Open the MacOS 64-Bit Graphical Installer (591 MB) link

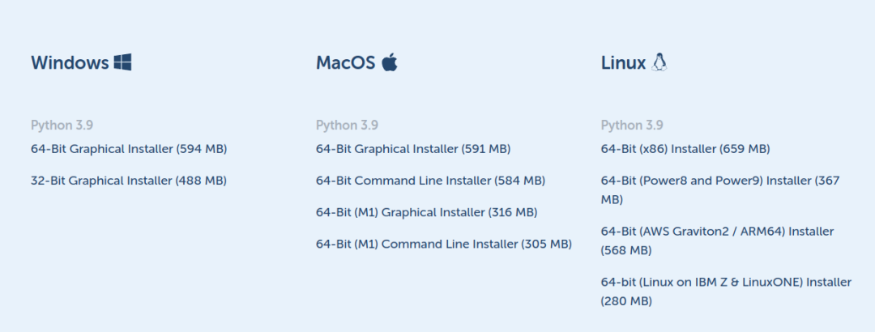413,149
